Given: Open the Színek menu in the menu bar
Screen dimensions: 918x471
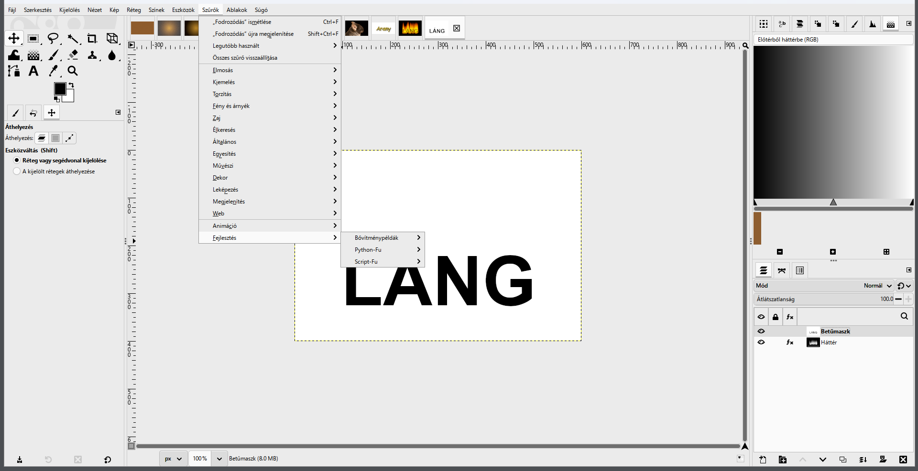Looking at the screenshot, I should 156,10.
